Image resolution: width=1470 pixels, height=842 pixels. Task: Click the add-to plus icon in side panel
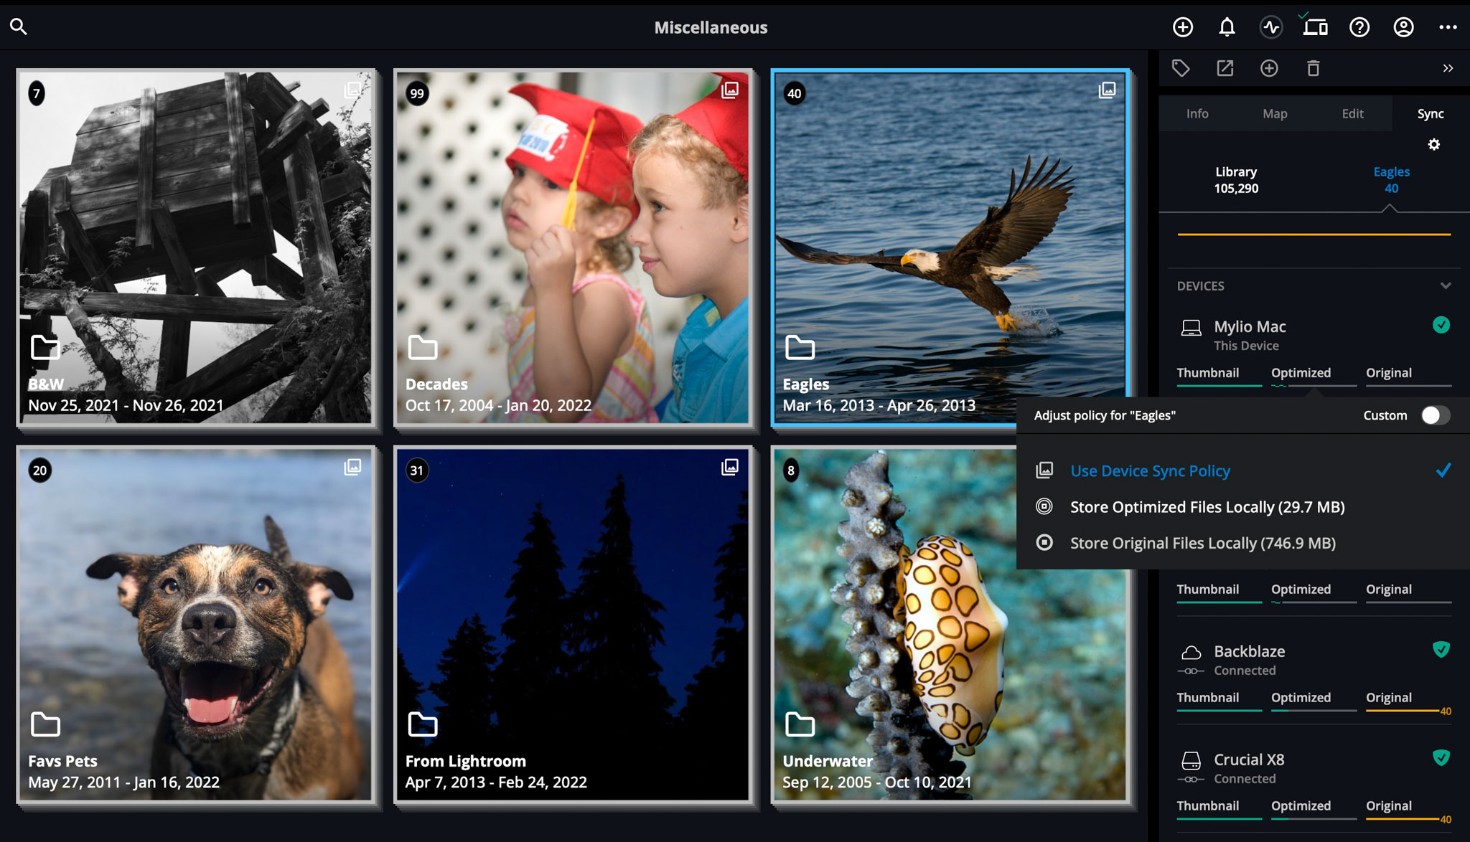[x=1269, y=68]
